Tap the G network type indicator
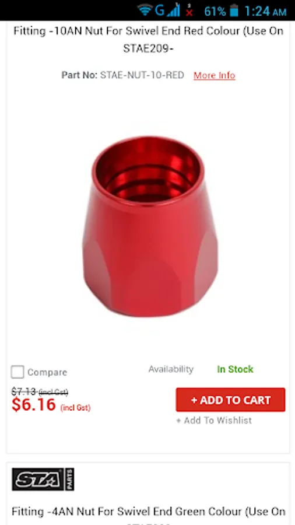This screenshot has width=295, height=525. 160,10
